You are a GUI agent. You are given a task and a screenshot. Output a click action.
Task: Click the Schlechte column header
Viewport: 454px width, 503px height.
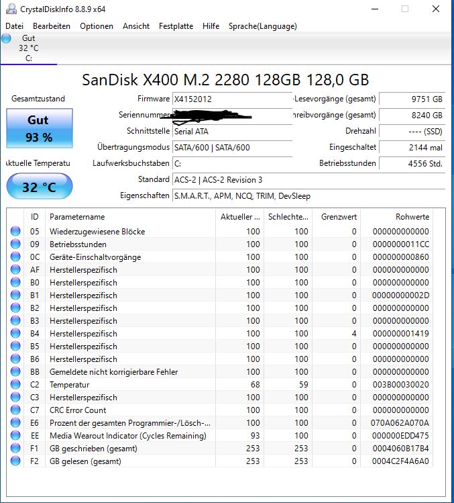pyautogui.click(x=288, y=217)
